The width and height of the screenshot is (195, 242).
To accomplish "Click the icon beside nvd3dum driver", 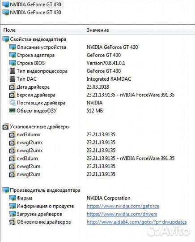I will (x=12, y=159).
